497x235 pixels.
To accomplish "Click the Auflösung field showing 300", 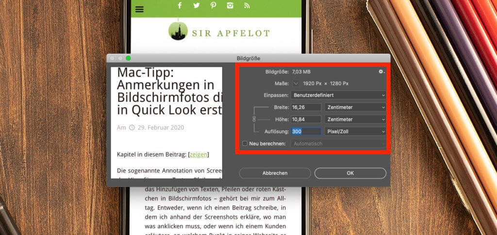I will (x=306, y=131).
